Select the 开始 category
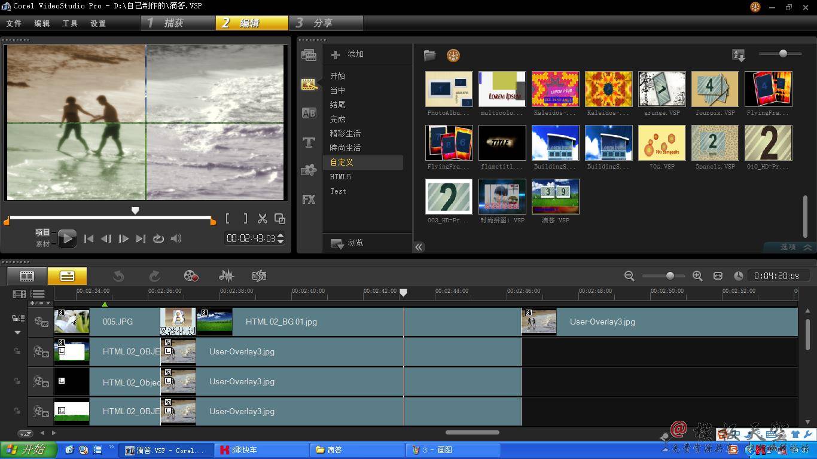 point(338,76)
